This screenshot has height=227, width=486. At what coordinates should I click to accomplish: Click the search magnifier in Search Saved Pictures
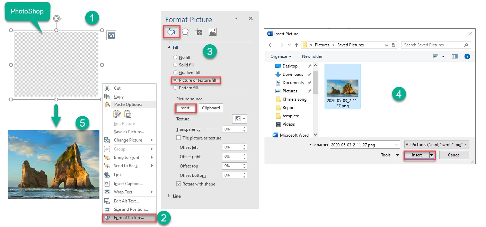(x=466, y=45)
